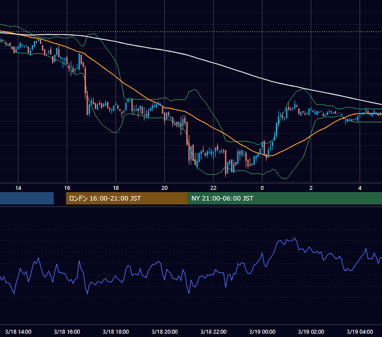Click the 0 hour axis label
Viewport: 382px width, 337px height.
click(262, 188)
